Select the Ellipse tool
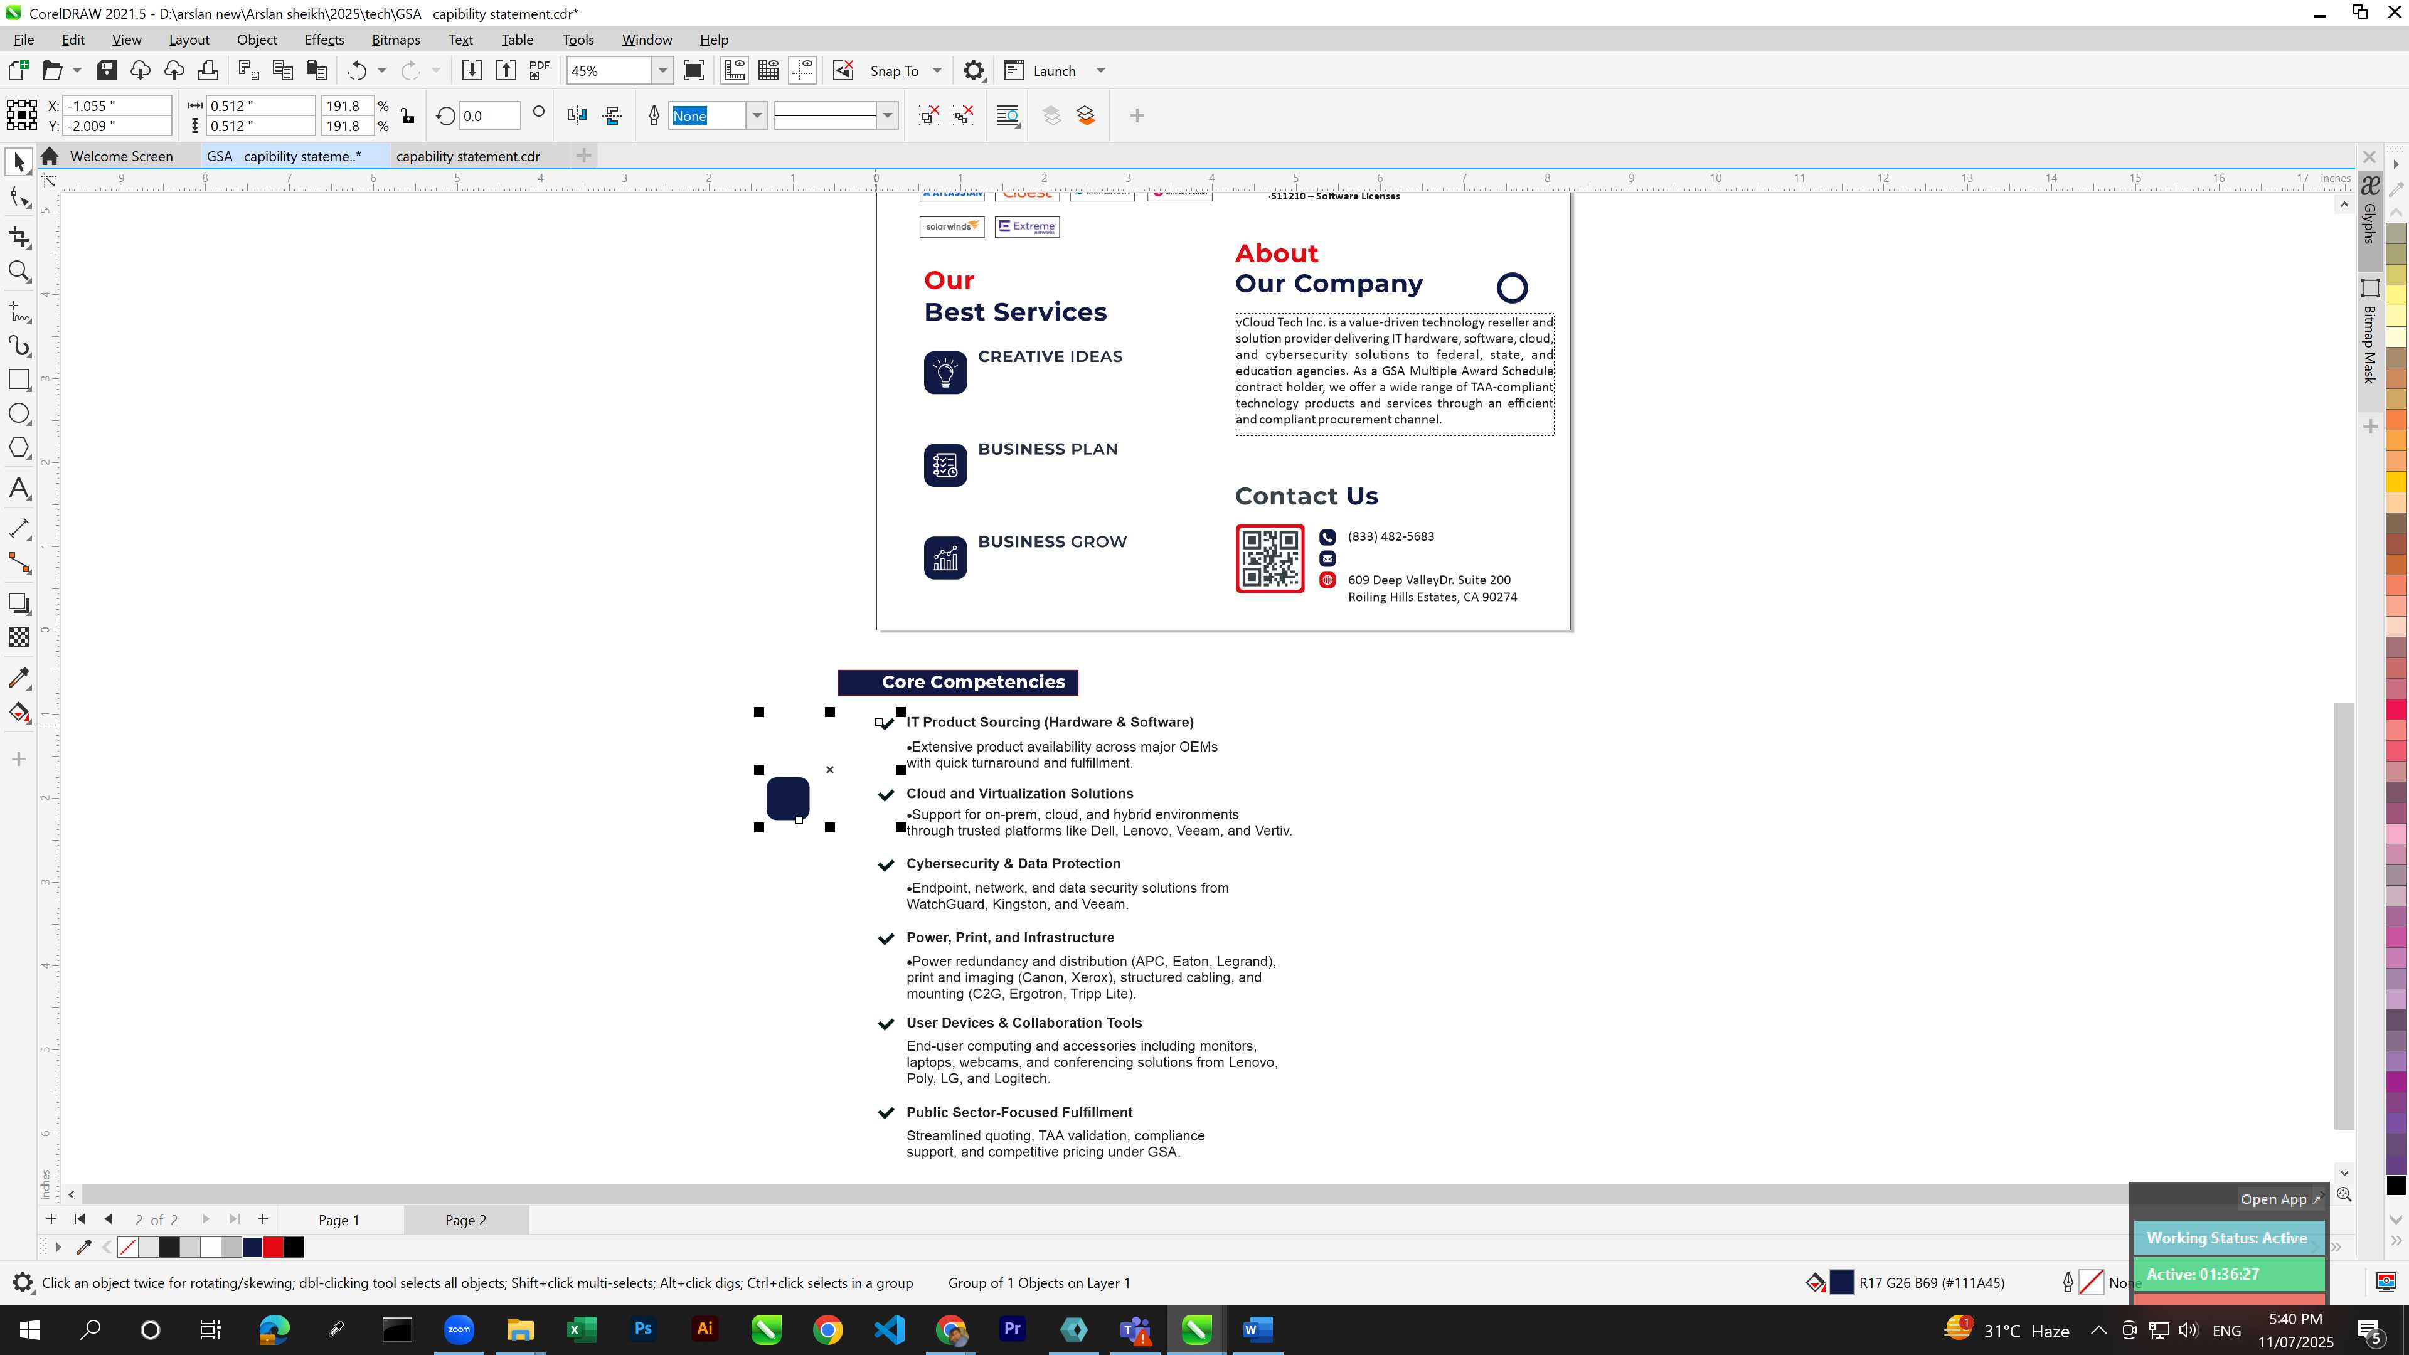The width and height of the screenshot is (2409, 1355). pos(19,414)
